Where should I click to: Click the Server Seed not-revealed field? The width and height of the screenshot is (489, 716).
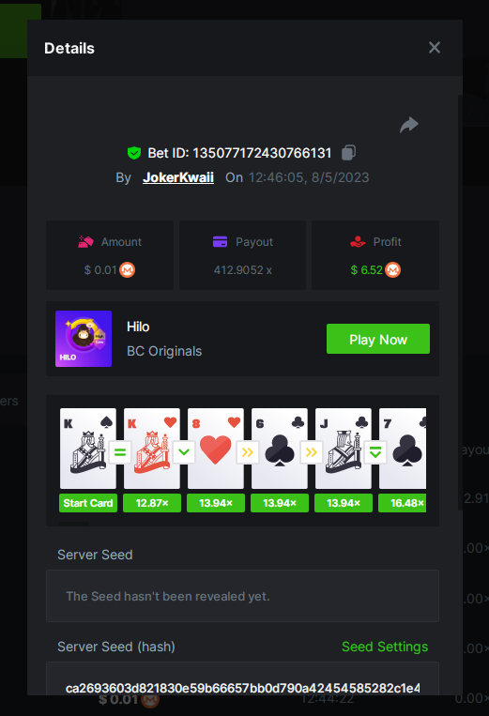(242, 596)
